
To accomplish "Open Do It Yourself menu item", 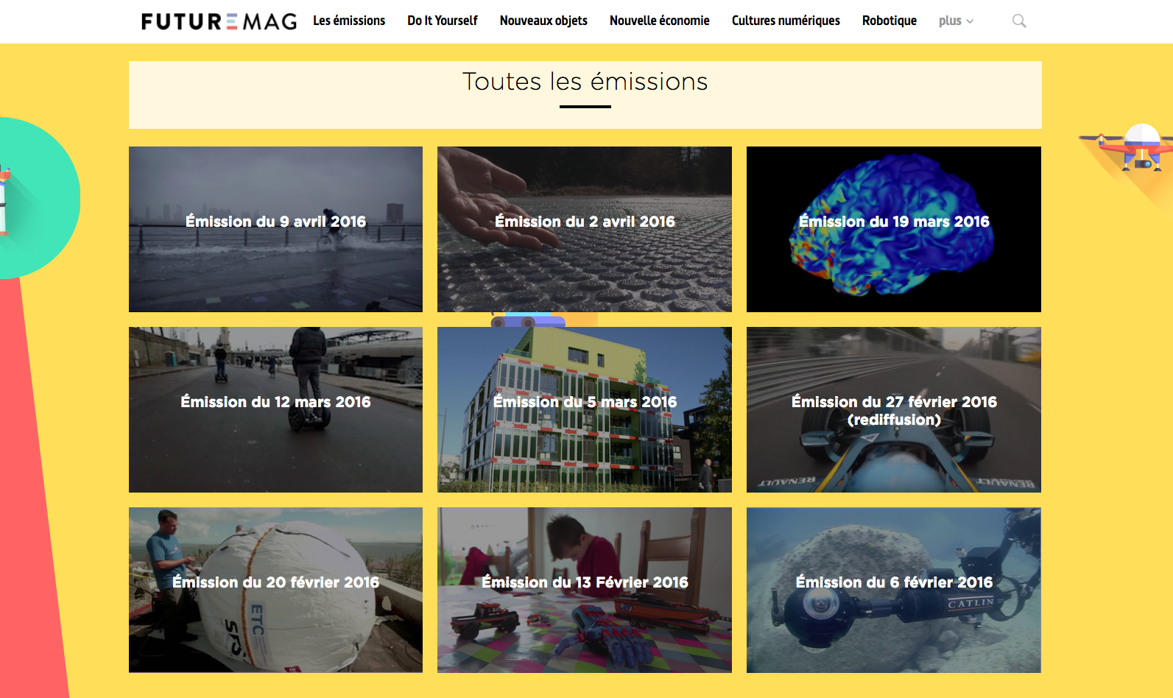I will [443, 21].
